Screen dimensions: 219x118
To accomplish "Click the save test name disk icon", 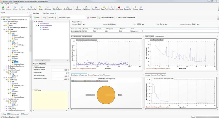I will click(x=88, y=18).
